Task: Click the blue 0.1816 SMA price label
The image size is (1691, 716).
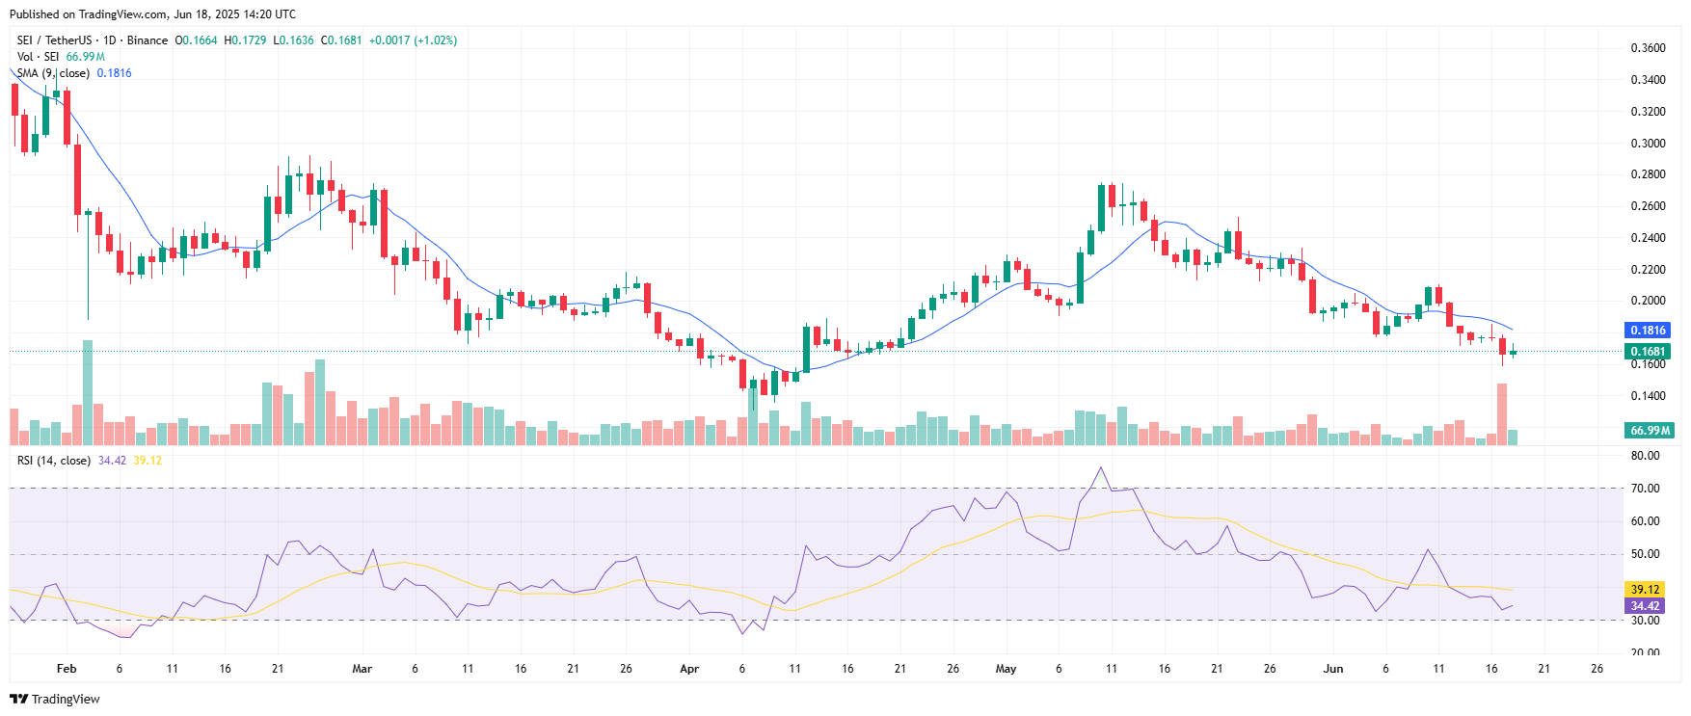Action: pyautogui.click(x=1648, y=330)
